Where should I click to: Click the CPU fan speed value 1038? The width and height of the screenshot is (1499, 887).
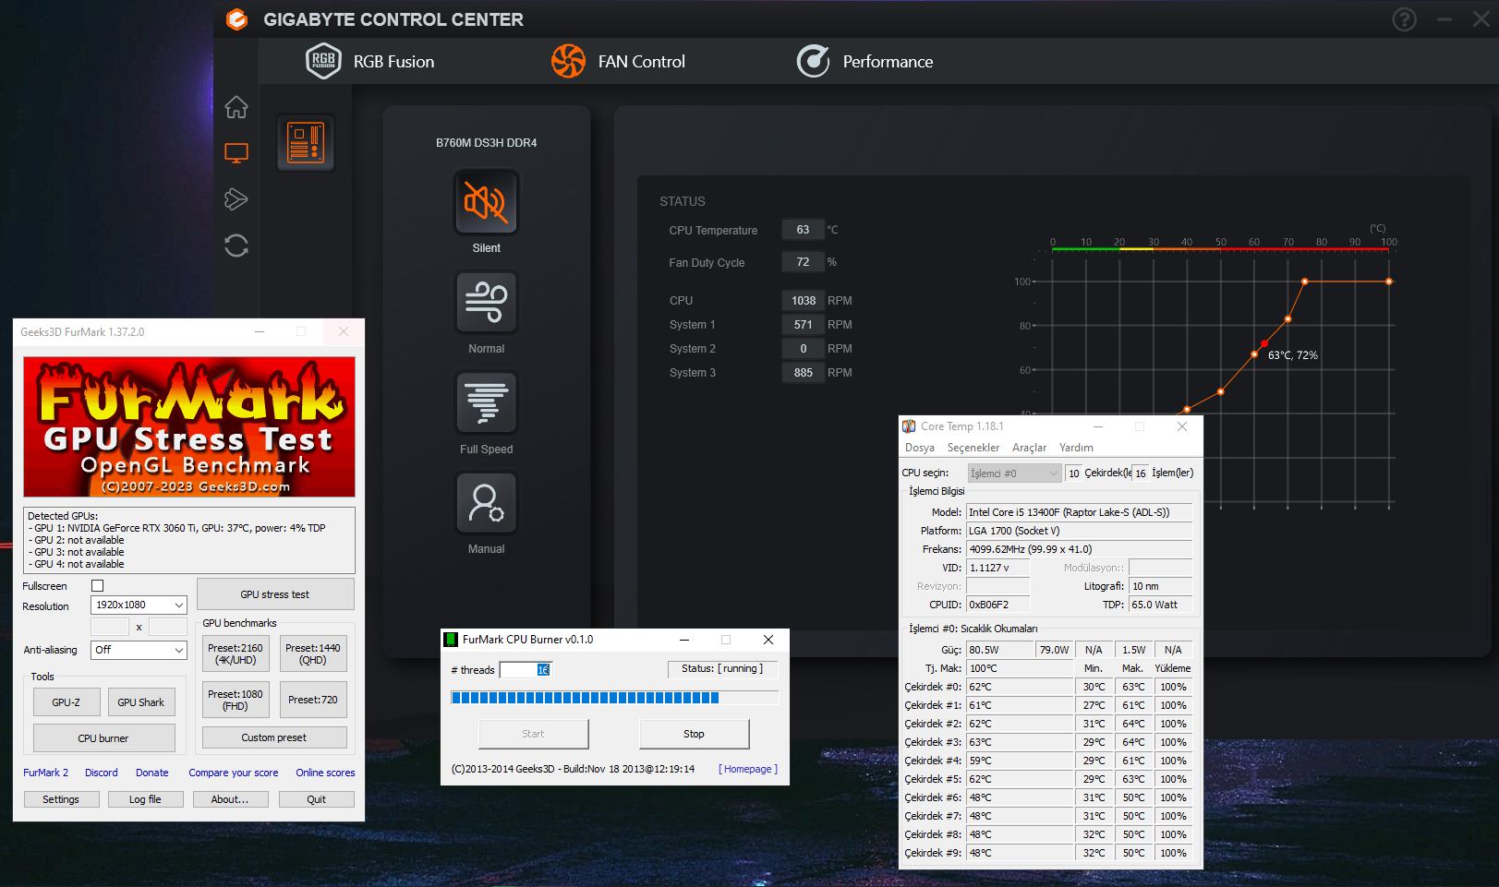(803, 301)
